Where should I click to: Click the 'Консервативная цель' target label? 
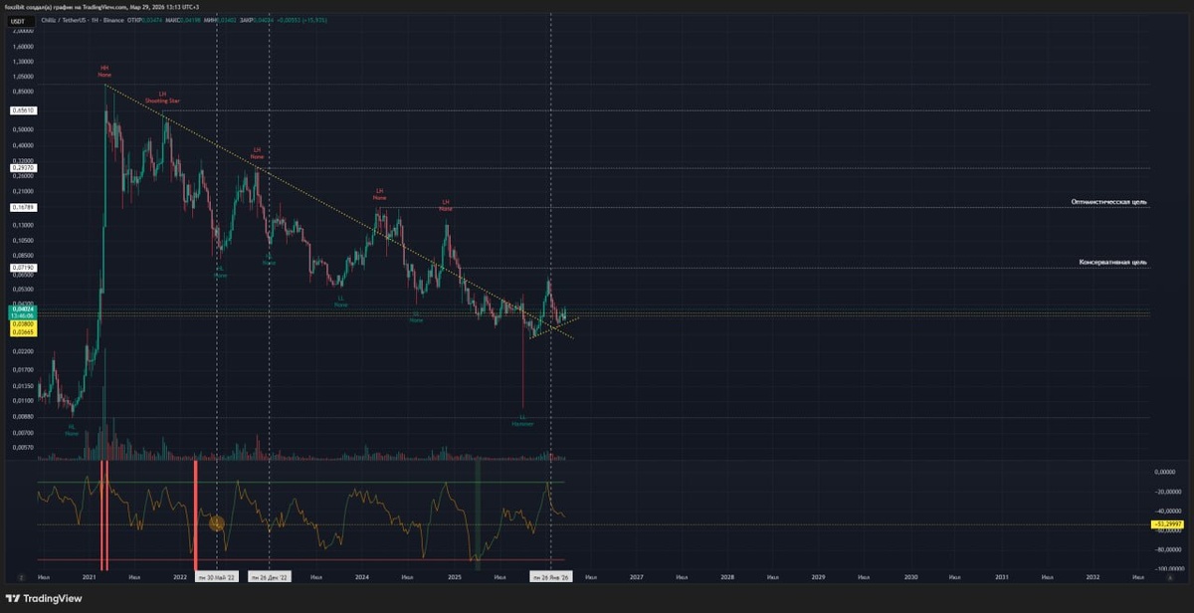pos(1112,263)
